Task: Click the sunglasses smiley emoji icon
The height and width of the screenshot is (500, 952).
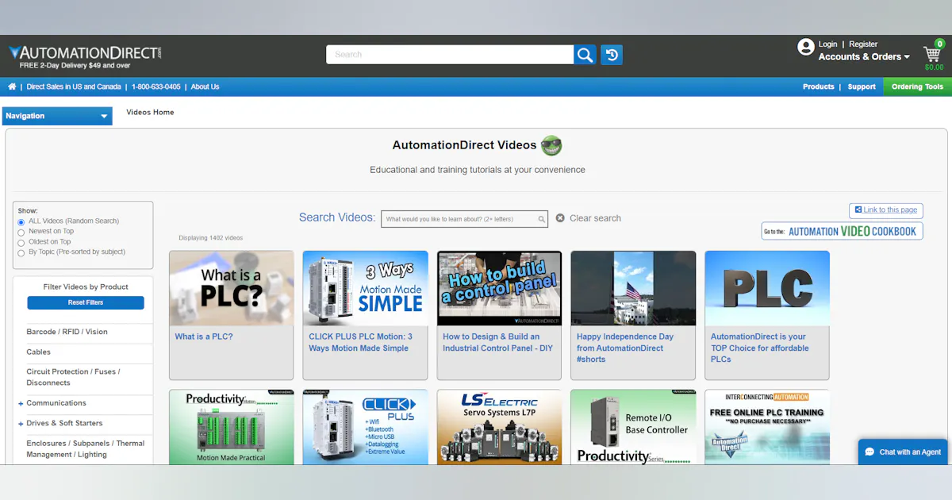Action: click(551, 145)
